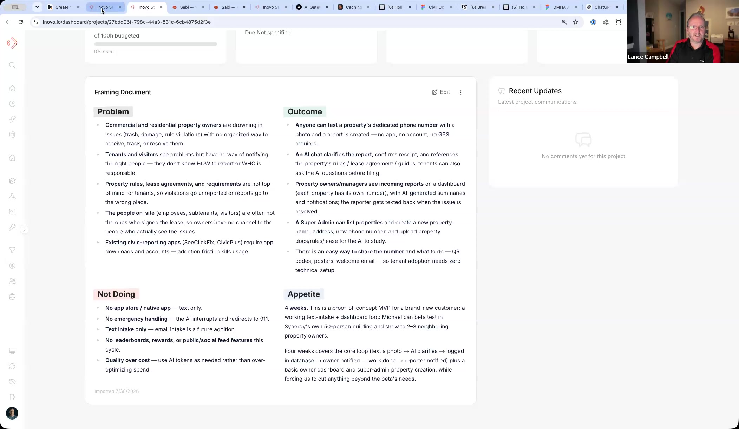Open the graduation cap sidebar icon

pos(12,181)
